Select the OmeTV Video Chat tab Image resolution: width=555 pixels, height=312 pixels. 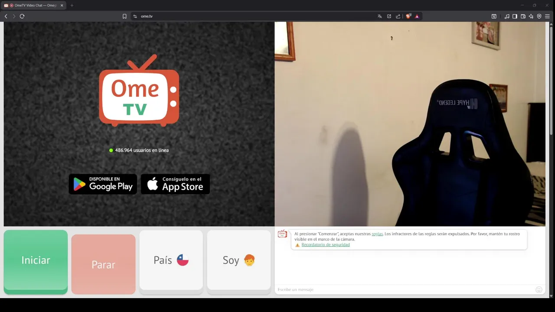pyautogui.click(x=34, y=5)
